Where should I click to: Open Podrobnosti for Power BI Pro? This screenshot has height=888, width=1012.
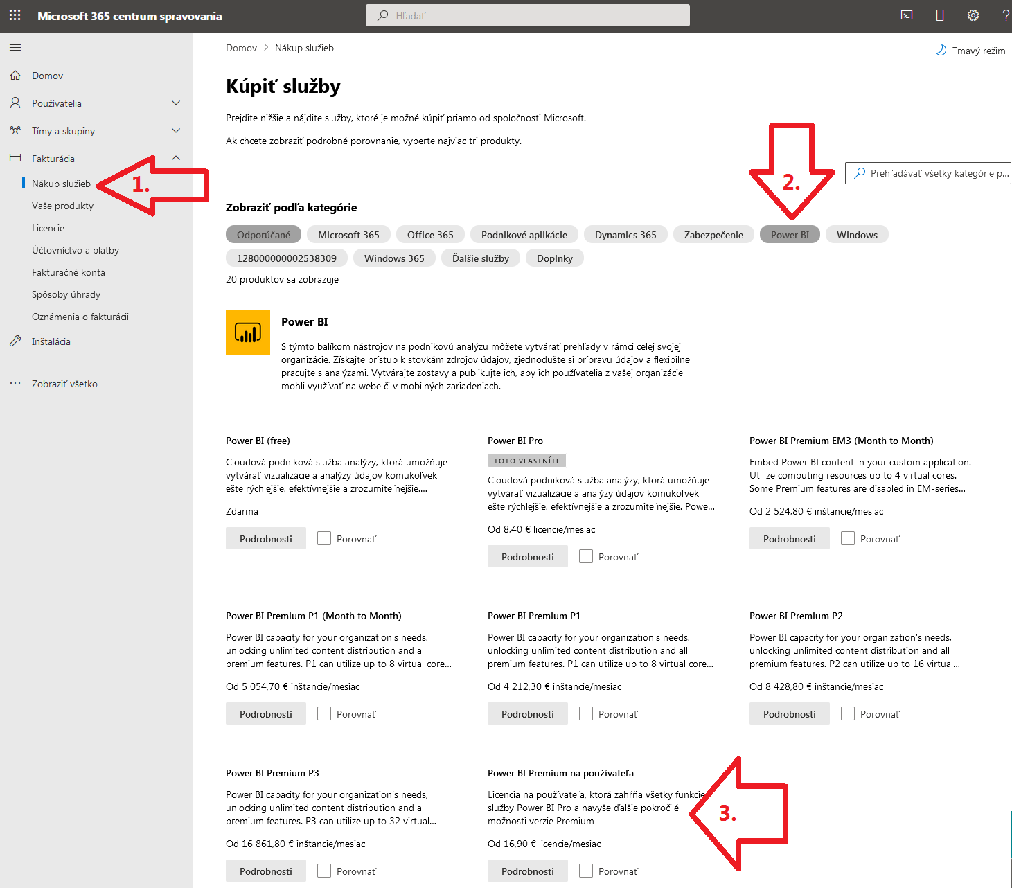pos(528,556)
